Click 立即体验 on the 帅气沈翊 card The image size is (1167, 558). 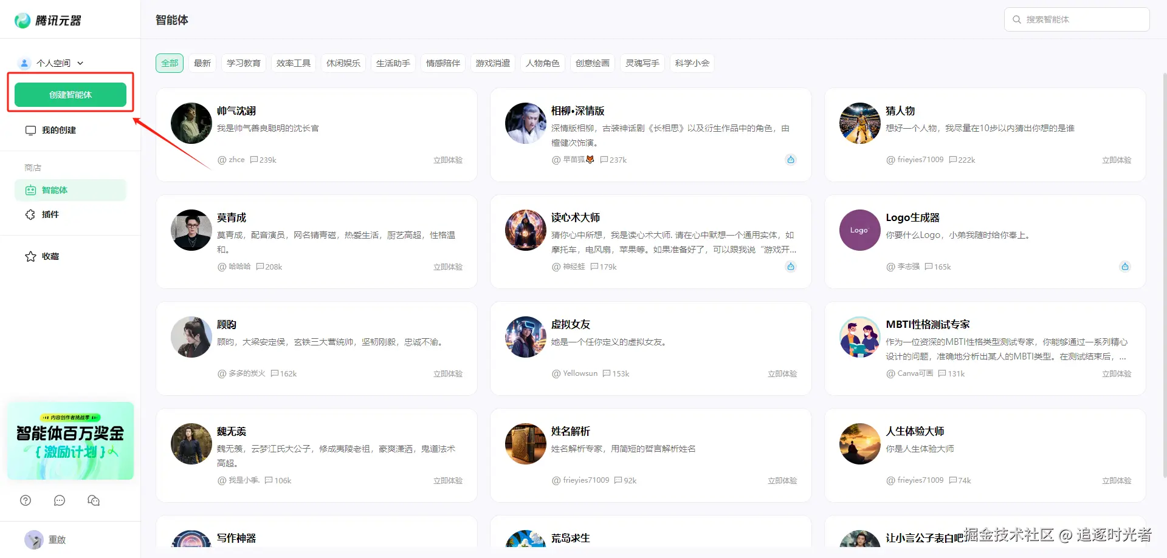point(448,160)
